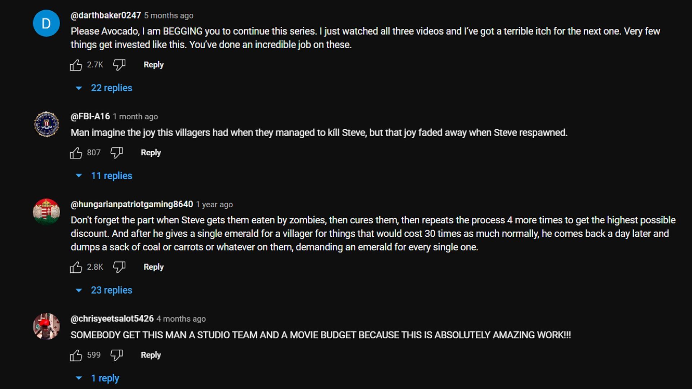Expand the 11 replies thread
Viewport: 692px width, 389px height.
point(111,176)
